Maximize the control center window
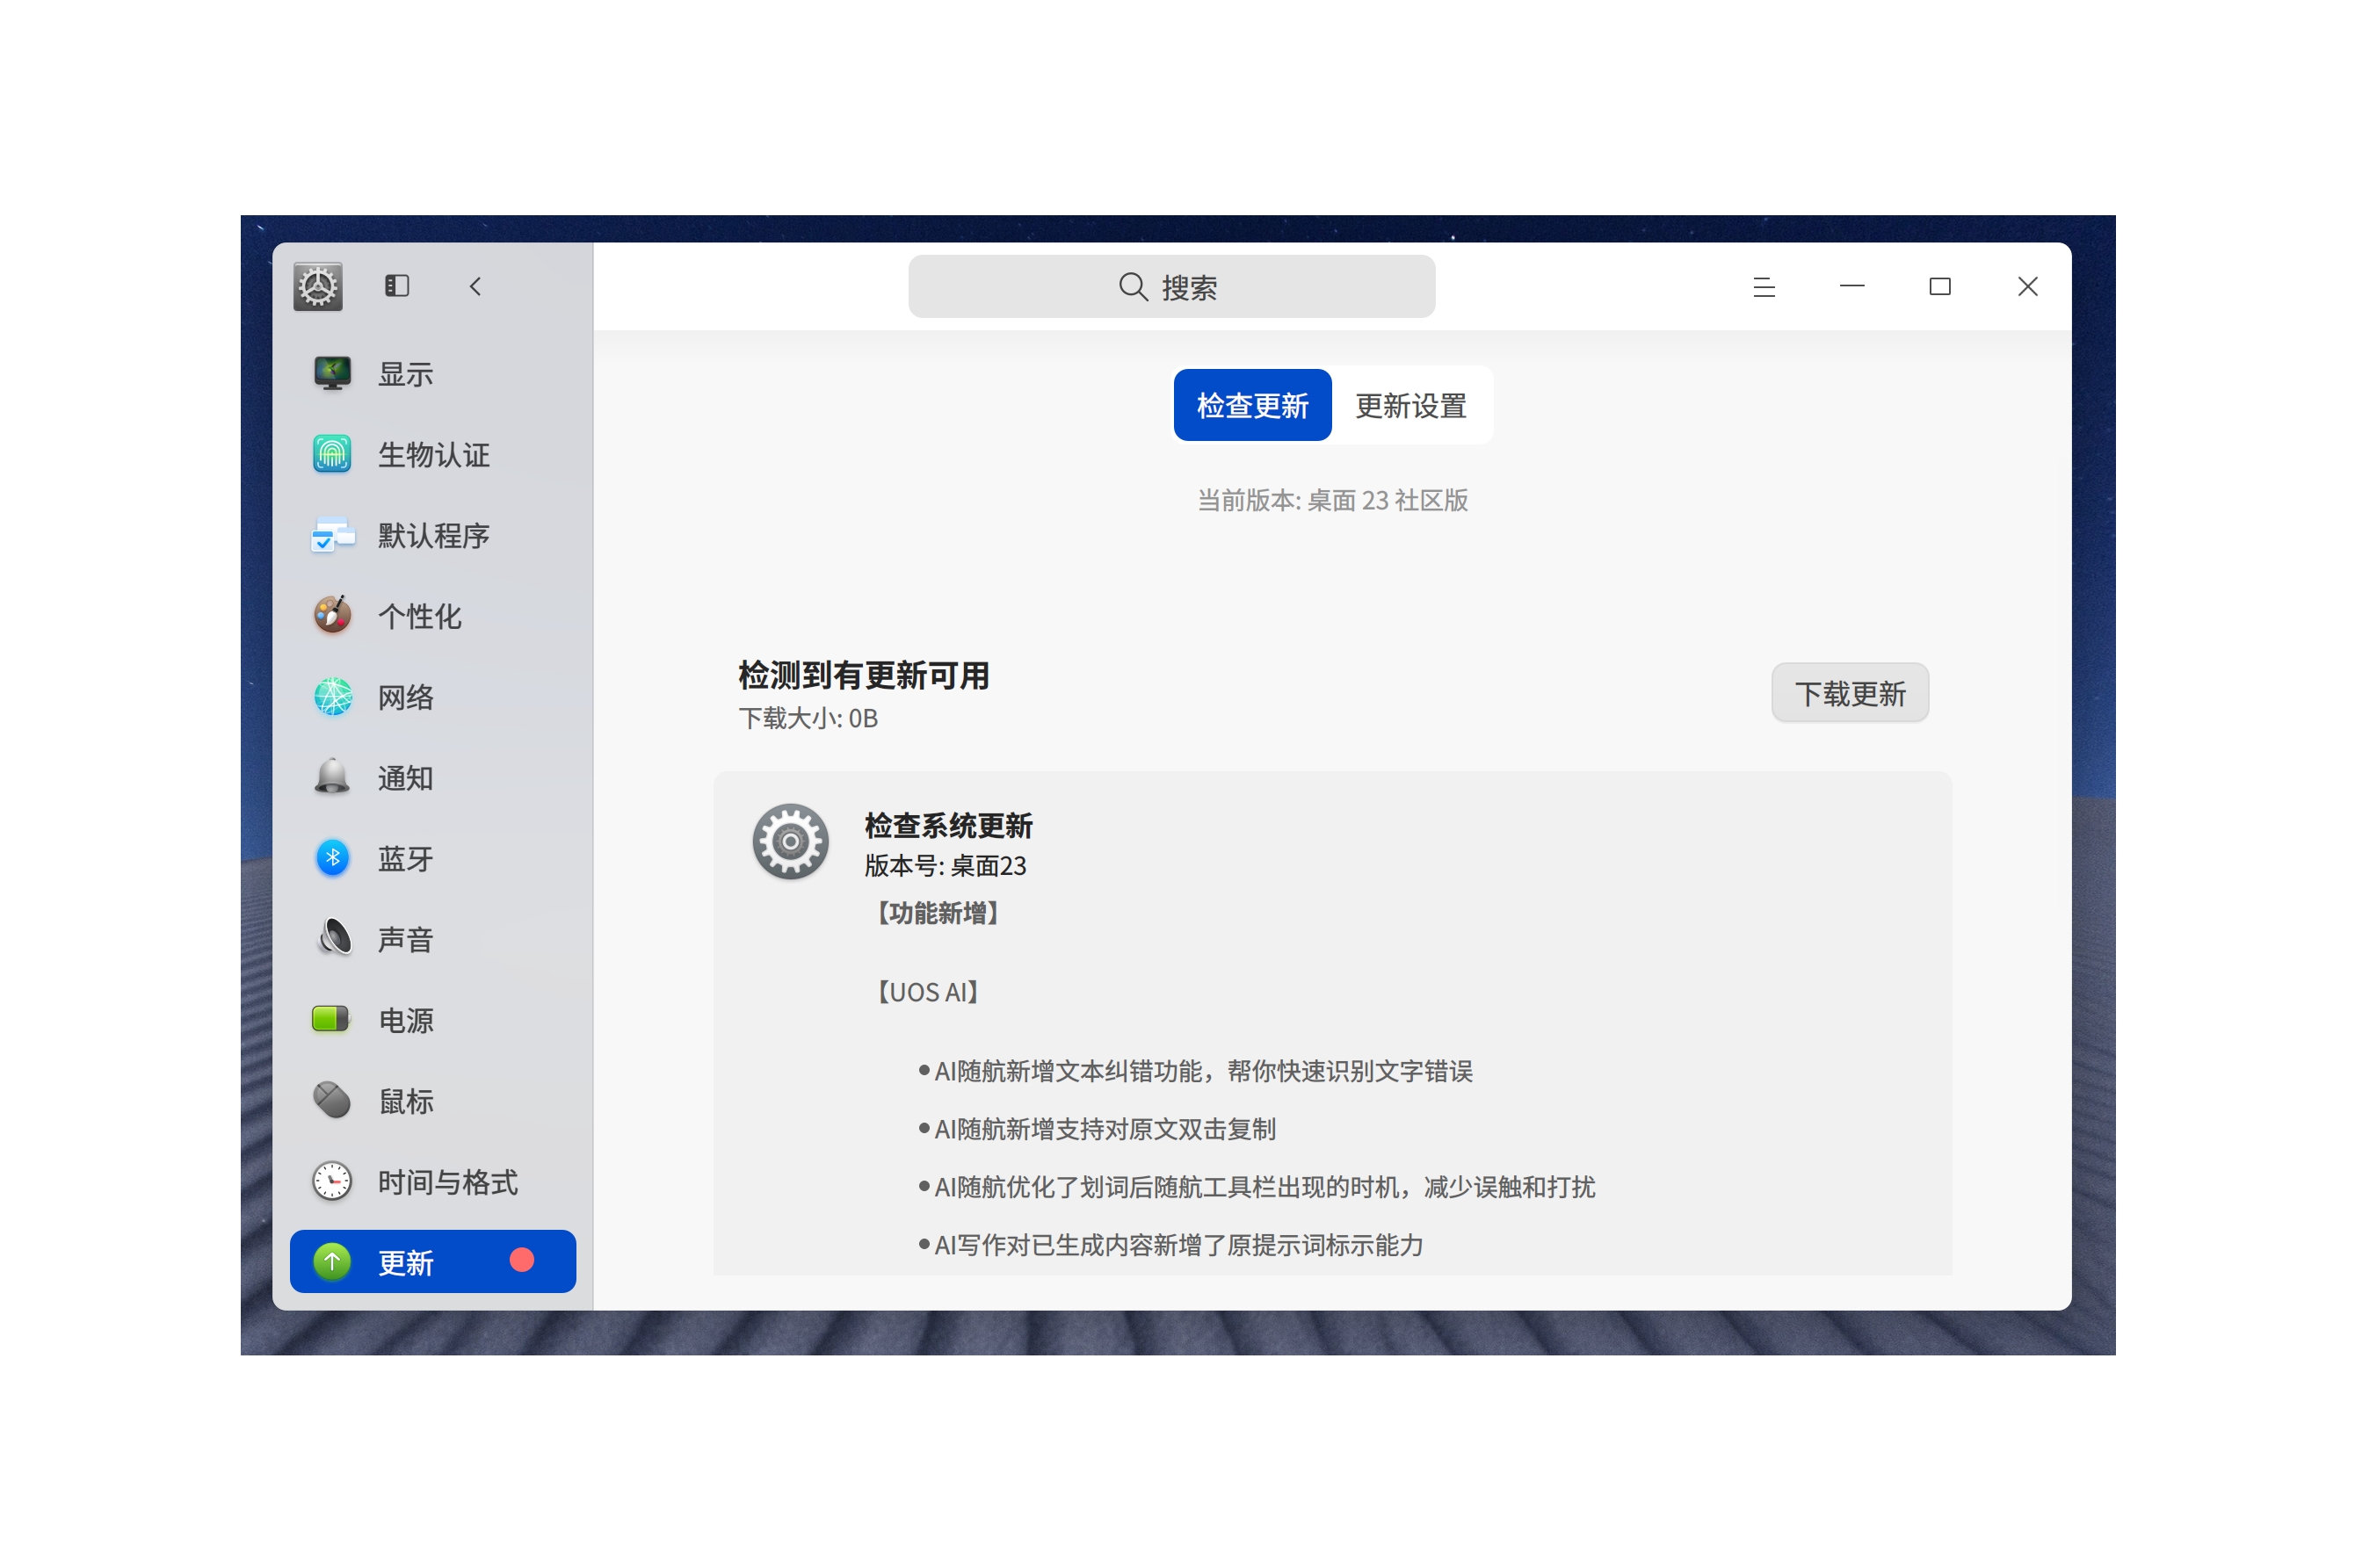 [x=1938, y=287]
